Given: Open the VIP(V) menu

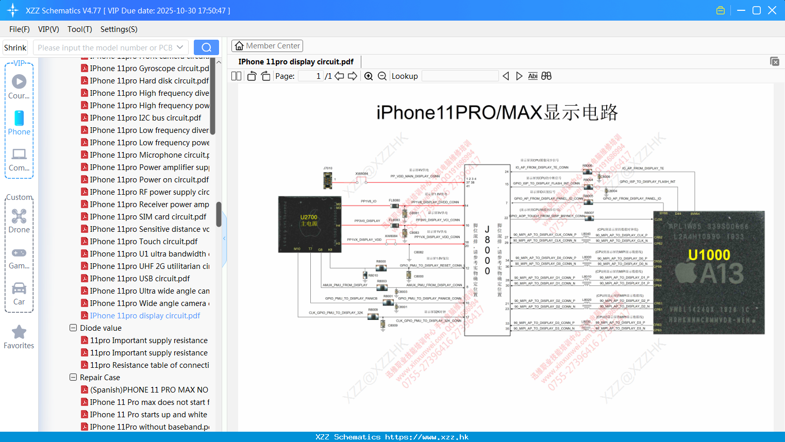Looking at the screenshot, I should 48,29.
